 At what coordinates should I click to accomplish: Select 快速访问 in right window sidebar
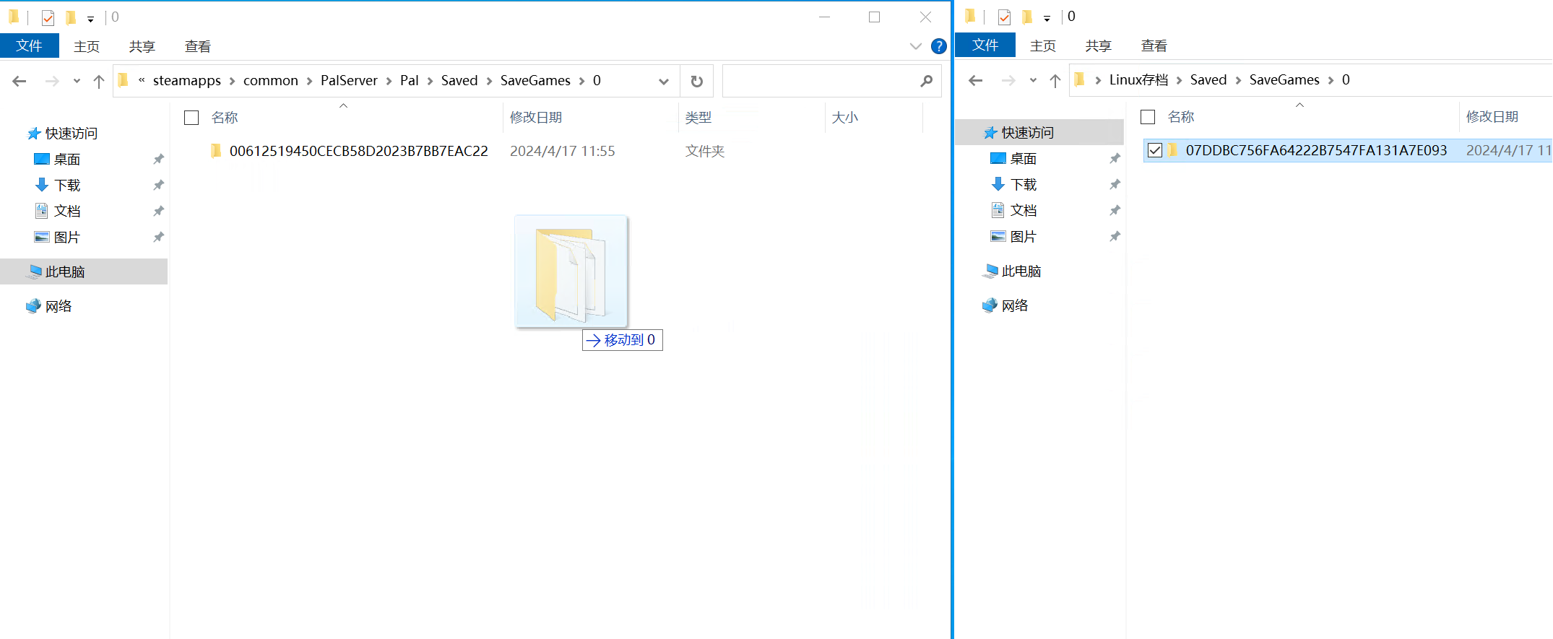pos(1039,132)
